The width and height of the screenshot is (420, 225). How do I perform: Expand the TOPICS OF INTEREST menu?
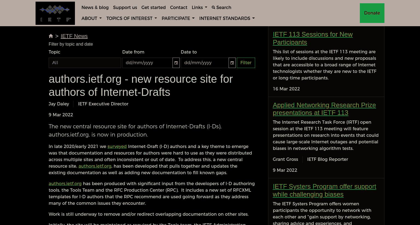click(132, 18)
